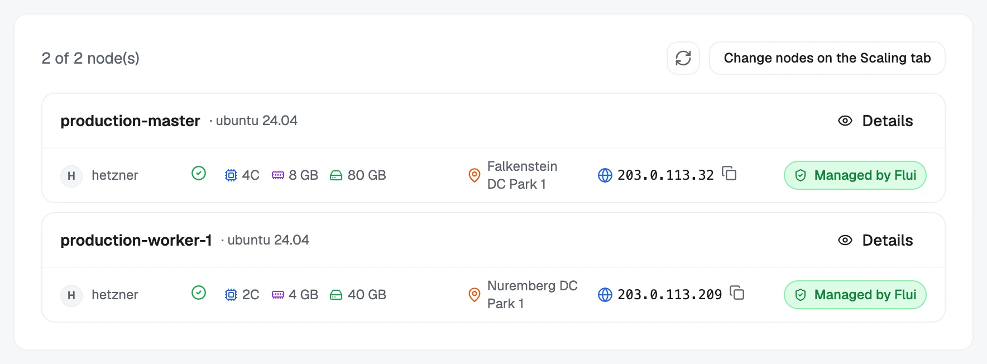Click the production-worker-1 node name
This screenshot has height=364, width=987.
pyautogui.click(x=136, y=240)
